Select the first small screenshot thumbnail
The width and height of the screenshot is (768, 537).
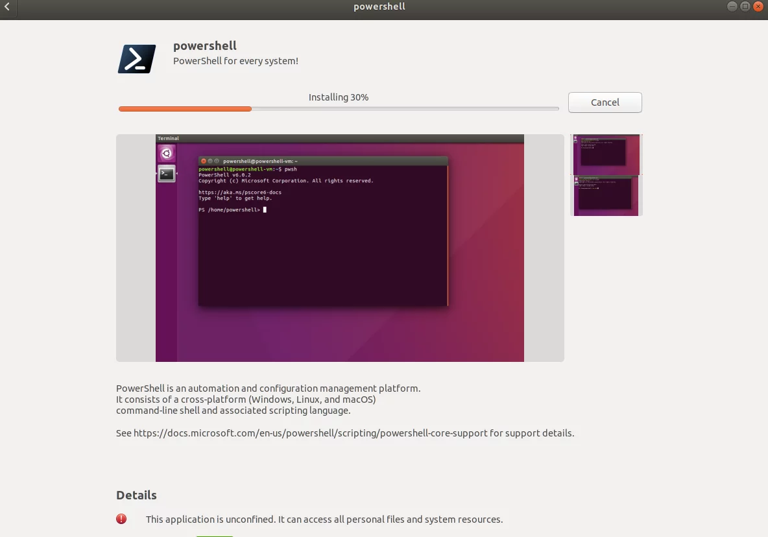pos(606,154)
